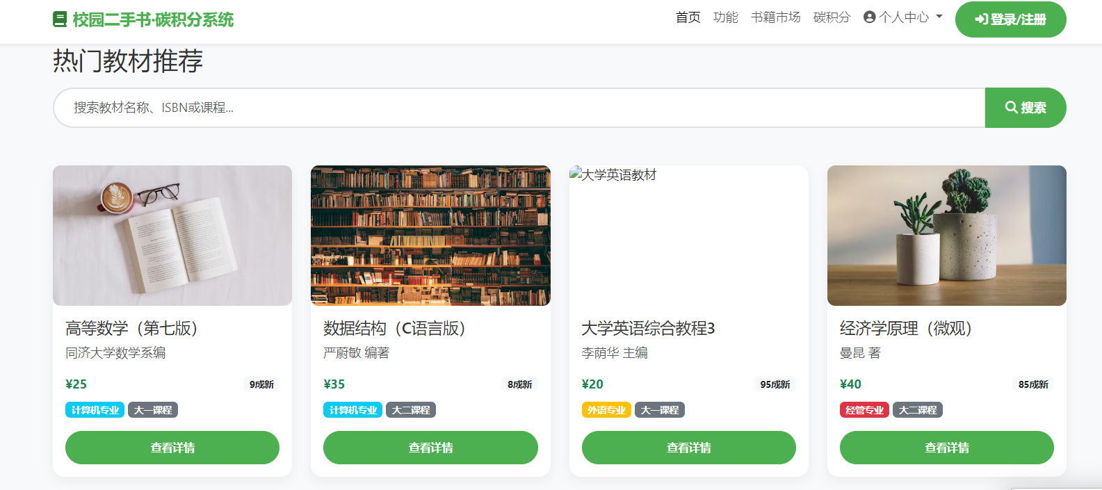Click the 大二课程 tag on 数据结构 card
The width and height of the screenshot is (1102, 490).
point(411,410)
